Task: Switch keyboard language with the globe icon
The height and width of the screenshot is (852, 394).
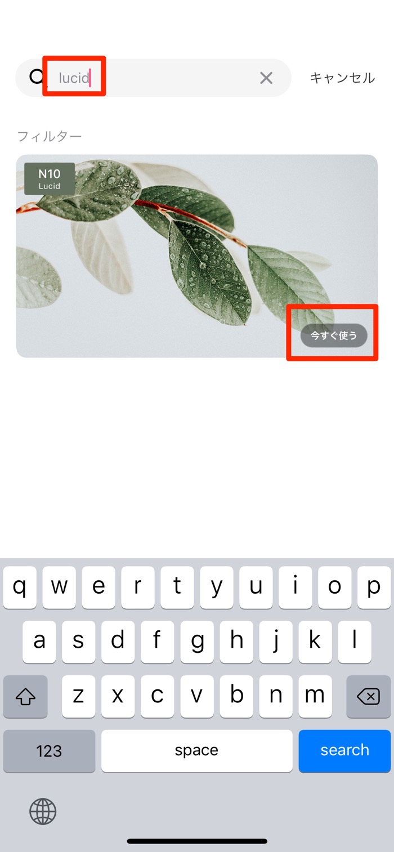Action: point(43,811)
